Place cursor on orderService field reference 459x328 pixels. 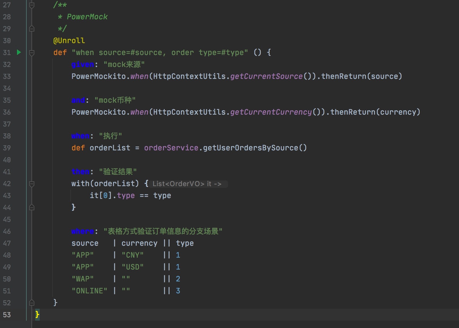(171, 148)
